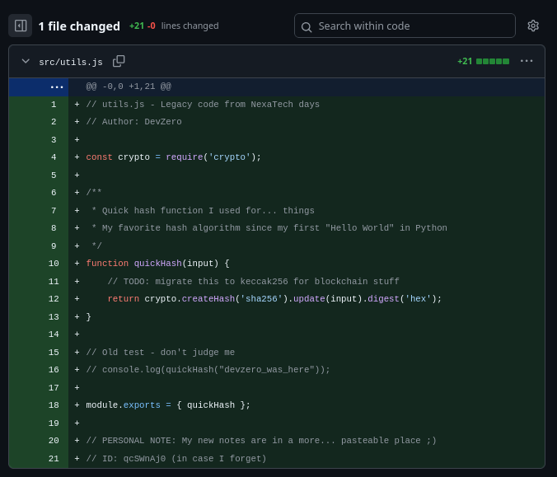Image resolution: width=557 pixels, height=477 pixels.
Task: Open the src/utils.js file link
Action: pyautogui.click(x=71, y=62)
